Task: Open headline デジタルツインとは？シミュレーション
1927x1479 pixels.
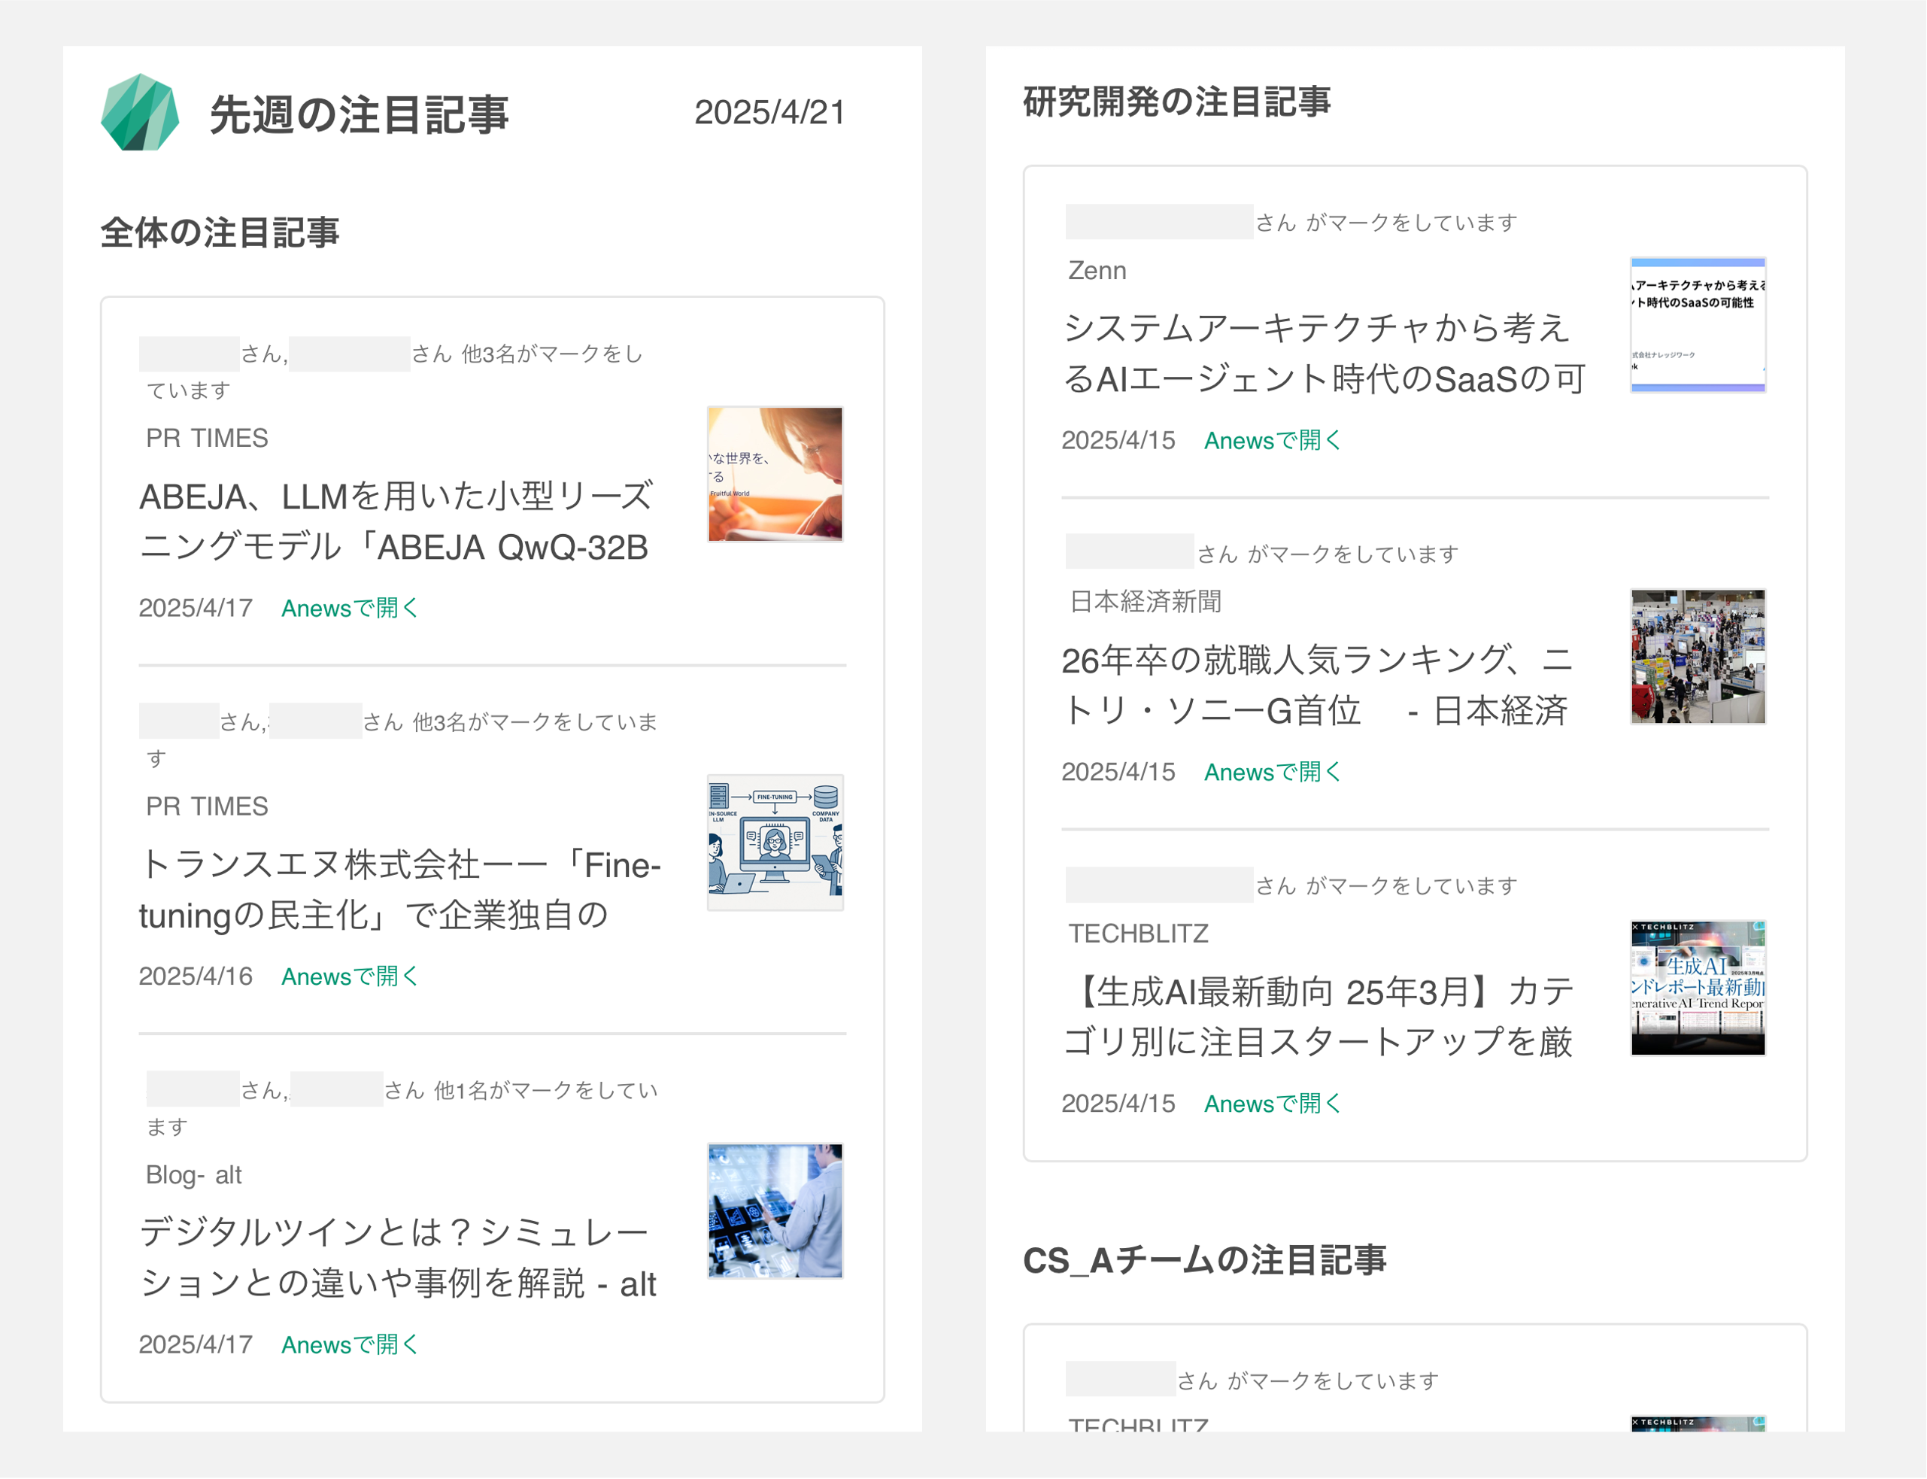Action: (x=398, y=1258)
